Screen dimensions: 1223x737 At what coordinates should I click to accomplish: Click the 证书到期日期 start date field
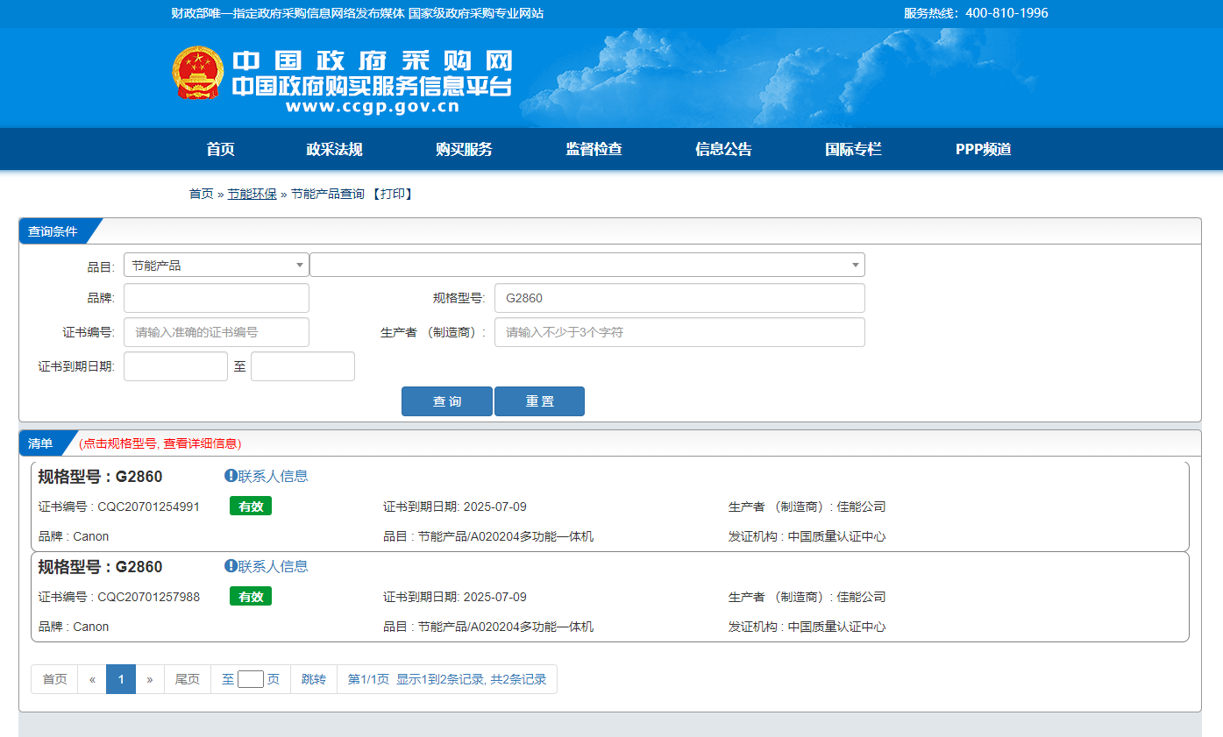click(175, 366)
